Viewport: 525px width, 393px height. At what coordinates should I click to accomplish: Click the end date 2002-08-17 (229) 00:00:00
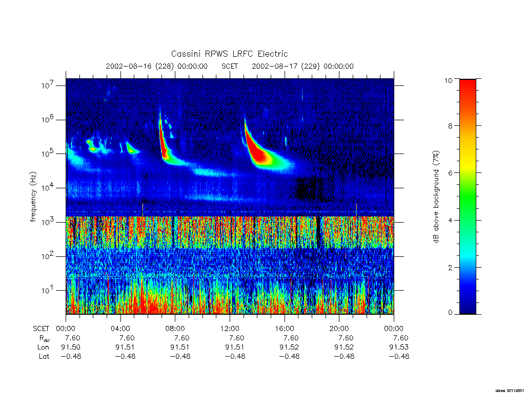(x=302, y=66)
